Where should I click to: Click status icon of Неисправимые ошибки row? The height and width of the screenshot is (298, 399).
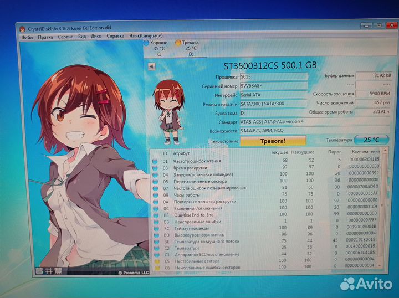click(156, 222)
